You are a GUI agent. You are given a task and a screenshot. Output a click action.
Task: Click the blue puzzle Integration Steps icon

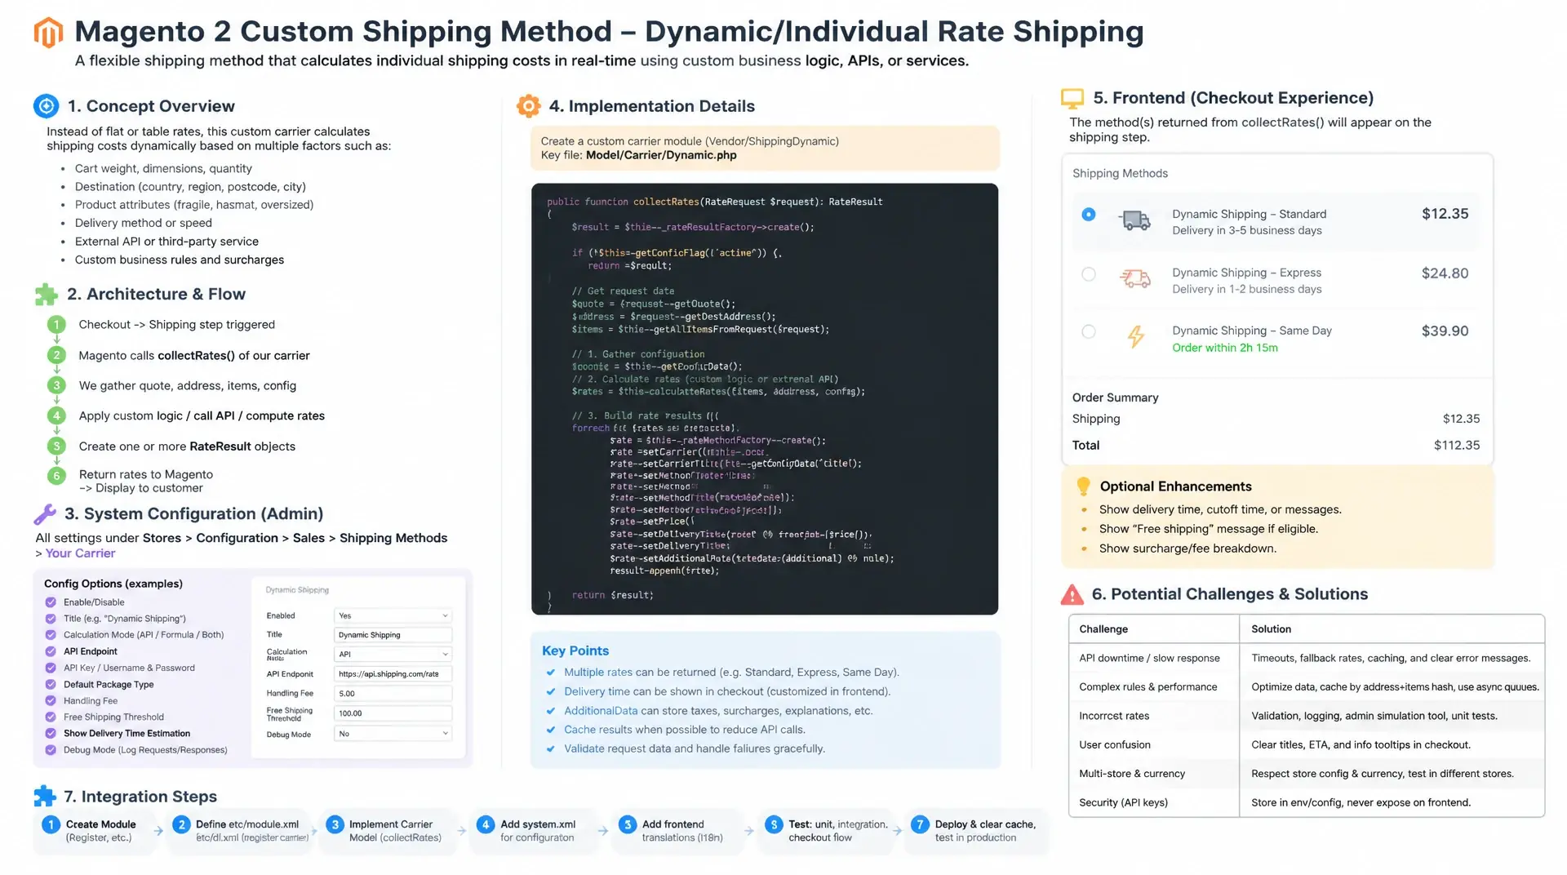[x=45, y=797]
